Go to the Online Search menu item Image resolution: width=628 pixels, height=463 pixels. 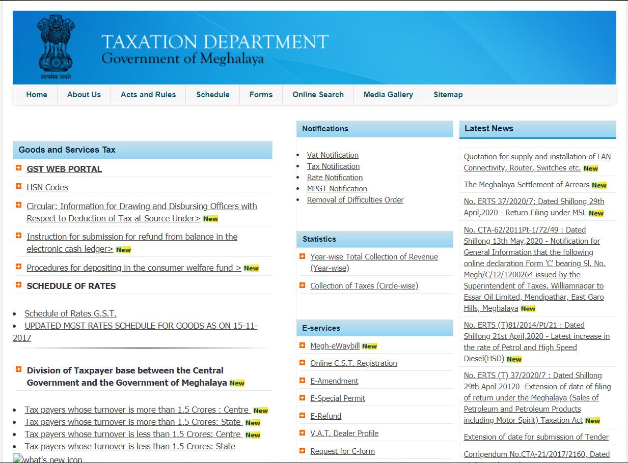318,95
